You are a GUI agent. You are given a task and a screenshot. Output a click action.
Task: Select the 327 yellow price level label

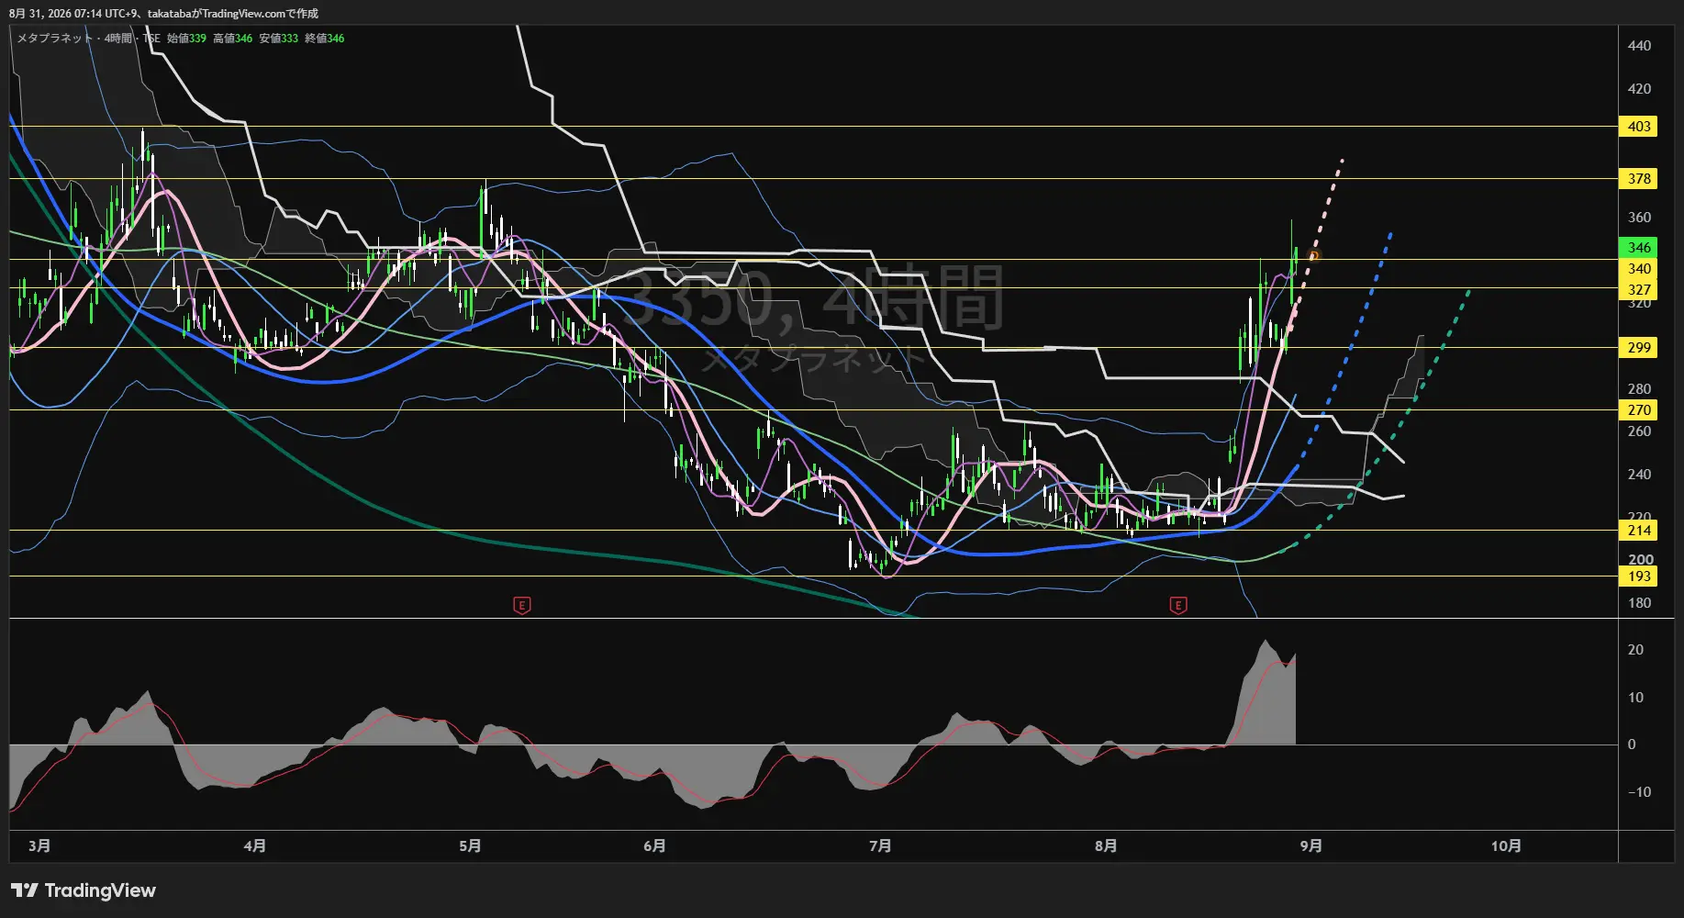(1639, 290)
